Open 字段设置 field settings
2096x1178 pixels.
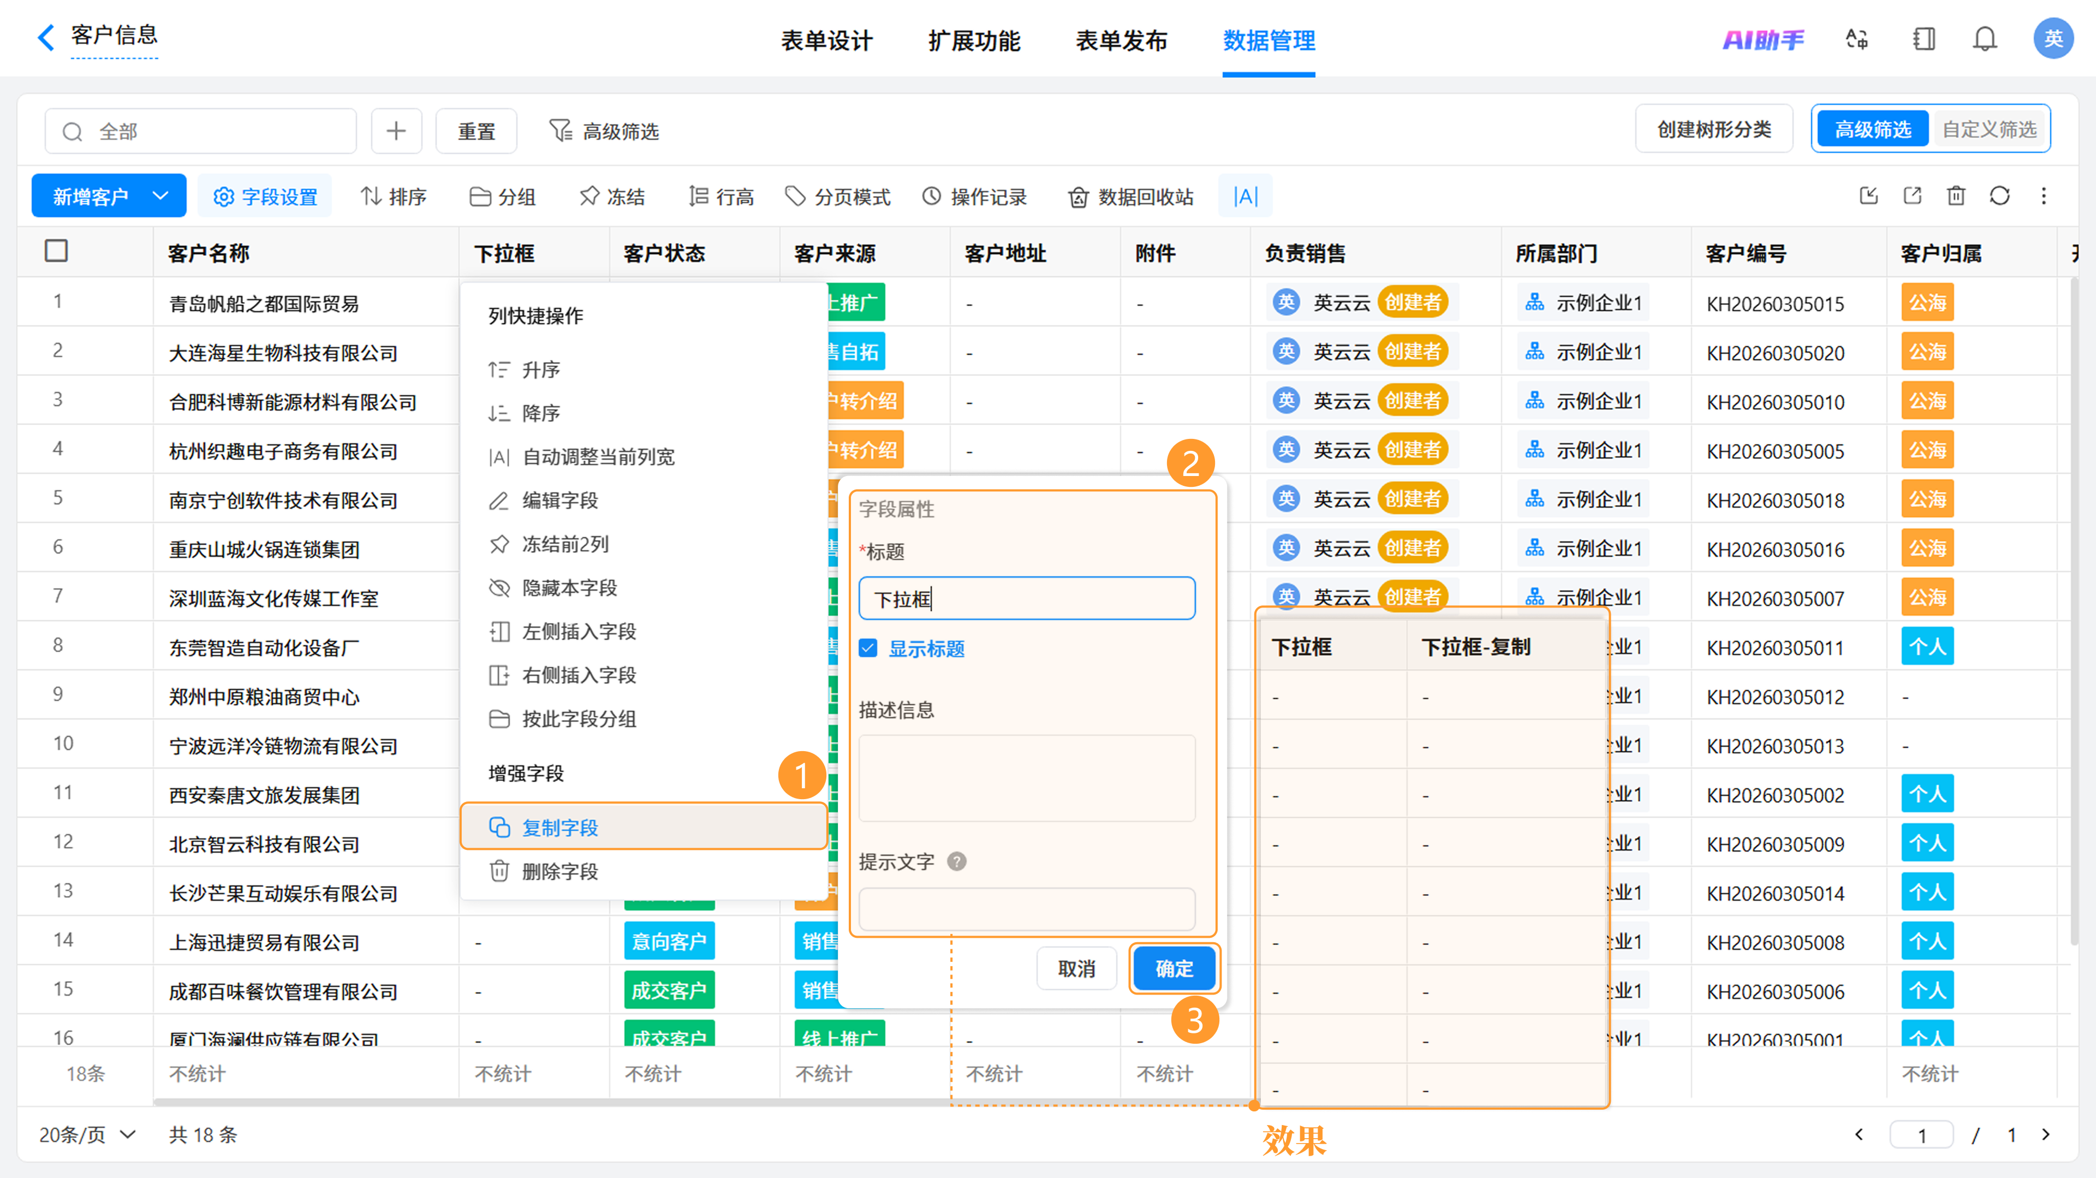[265, 196]
